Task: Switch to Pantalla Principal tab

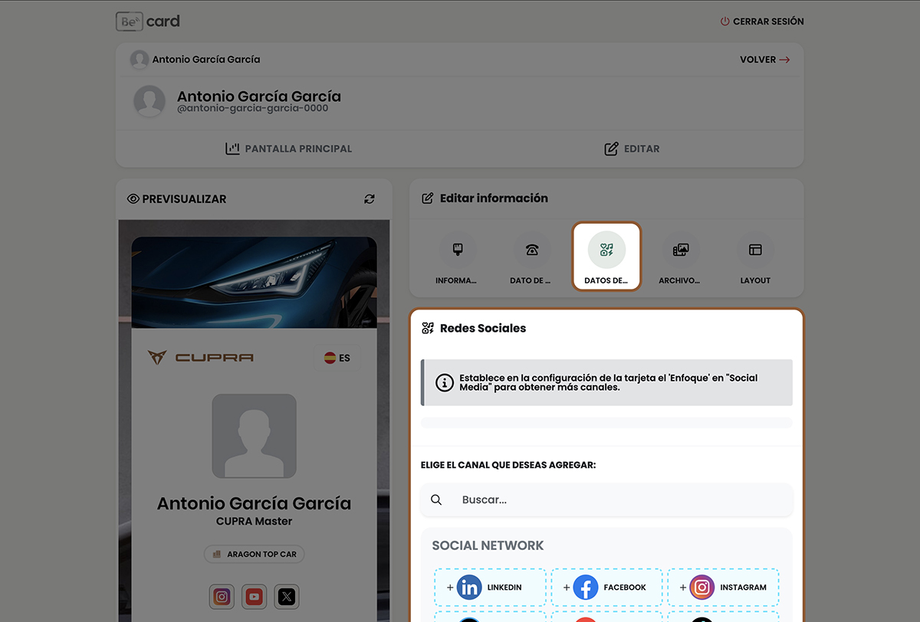Action: 288,149
